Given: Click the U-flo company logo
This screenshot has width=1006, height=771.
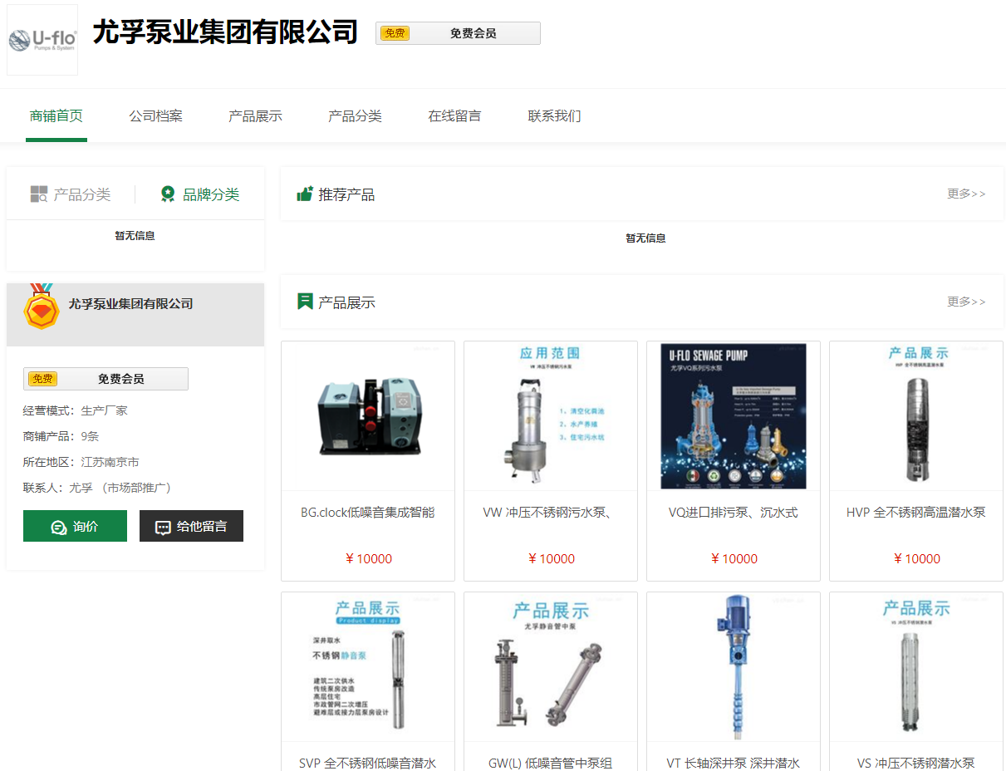Looking at the screenshot, I should [x=42, y=40].
